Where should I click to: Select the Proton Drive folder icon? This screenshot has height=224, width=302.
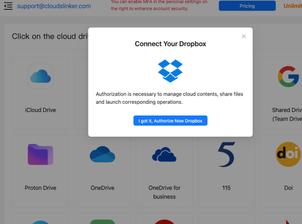(x=40, y=154)
